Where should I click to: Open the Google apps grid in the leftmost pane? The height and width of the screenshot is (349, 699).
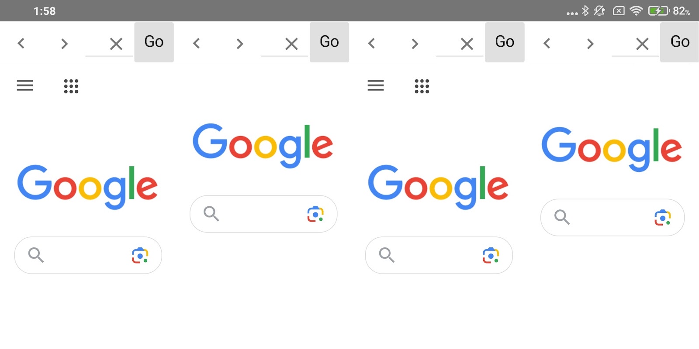[x=71, y=86]
